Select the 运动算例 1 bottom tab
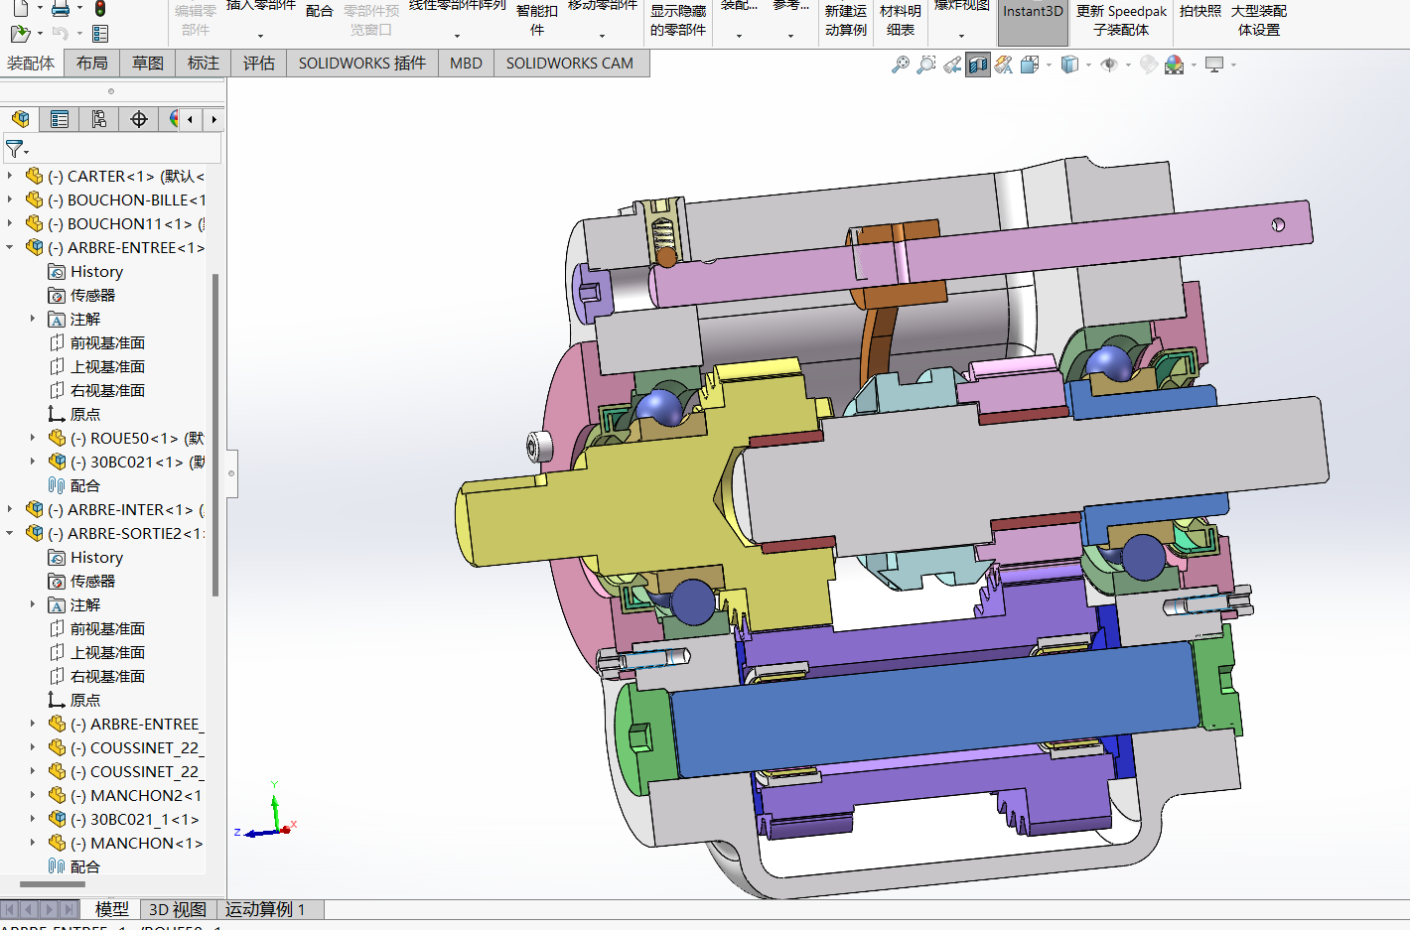Image resolution: width=1410 pixels, height=930 pixels. pyautogui.click(x=265, y=909)
